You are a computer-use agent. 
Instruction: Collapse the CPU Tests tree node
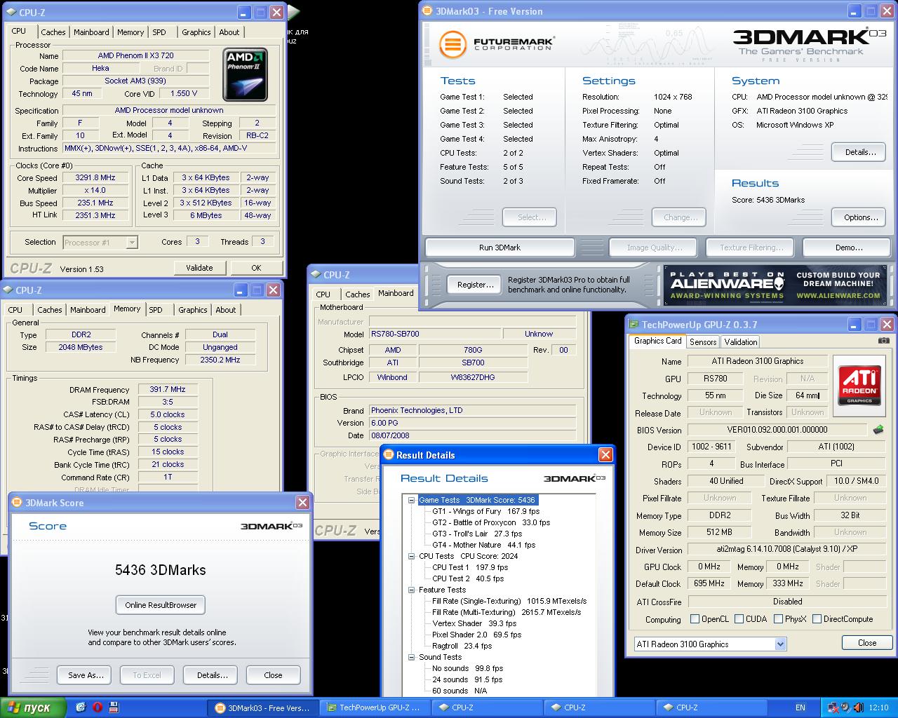click(412, 556)
